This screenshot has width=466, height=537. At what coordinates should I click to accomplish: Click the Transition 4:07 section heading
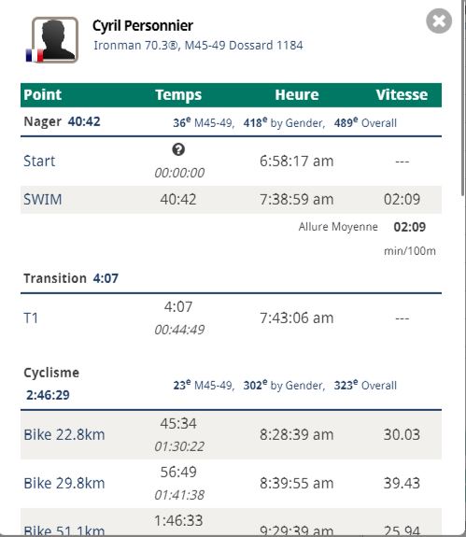pyautogui.click(x=71, y=278)
